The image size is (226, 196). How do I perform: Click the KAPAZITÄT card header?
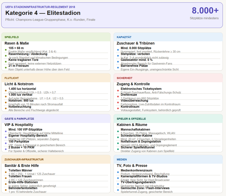coord(168,37)
